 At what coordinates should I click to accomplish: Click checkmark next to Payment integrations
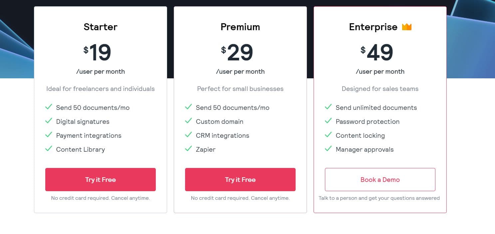pos(49,135)
